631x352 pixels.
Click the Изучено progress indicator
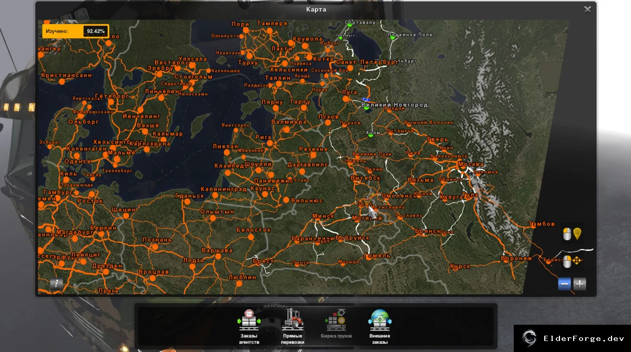[75, 31]
